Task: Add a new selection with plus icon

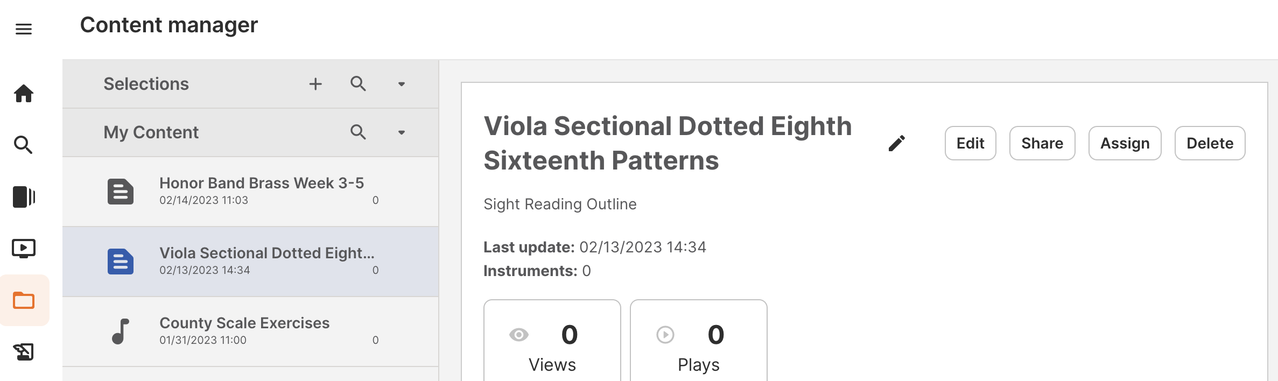Action: click(315, 84)
